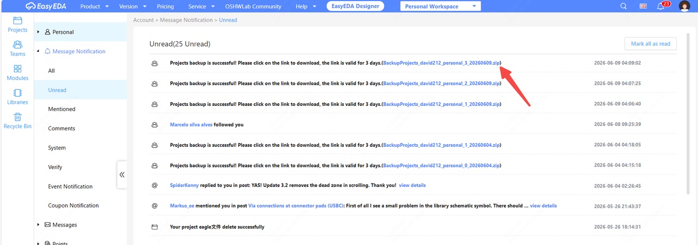Screen dimensions: 698x245
Task: Download BackupProjects_david212_personal_3_20260609.zip link
Action: click(441, 63)
